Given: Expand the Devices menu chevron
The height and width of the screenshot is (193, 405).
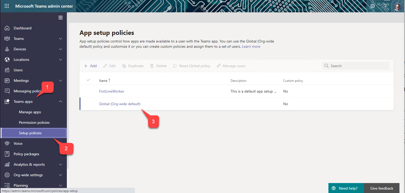Looking at the screenshot, I should (61, 49).
